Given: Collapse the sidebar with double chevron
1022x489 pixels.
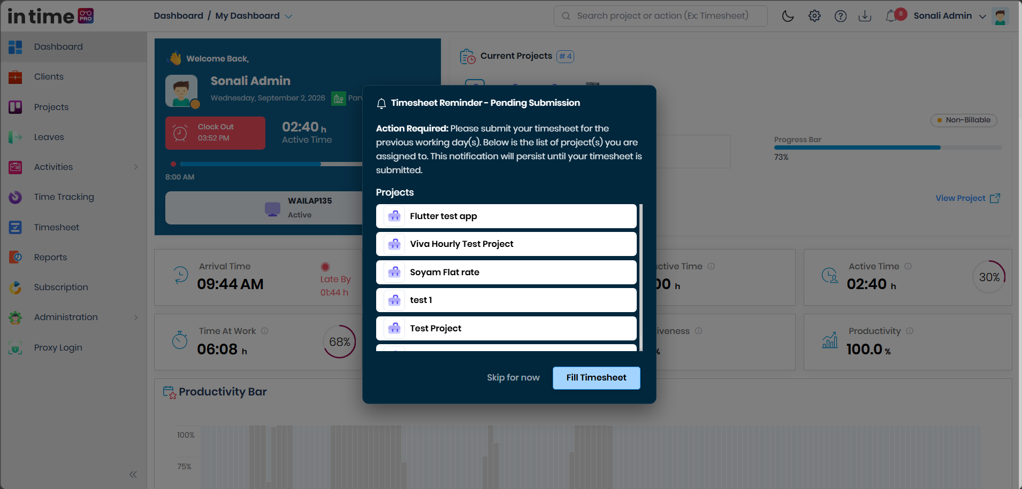Looking at the screenshot, I should 133,475.
